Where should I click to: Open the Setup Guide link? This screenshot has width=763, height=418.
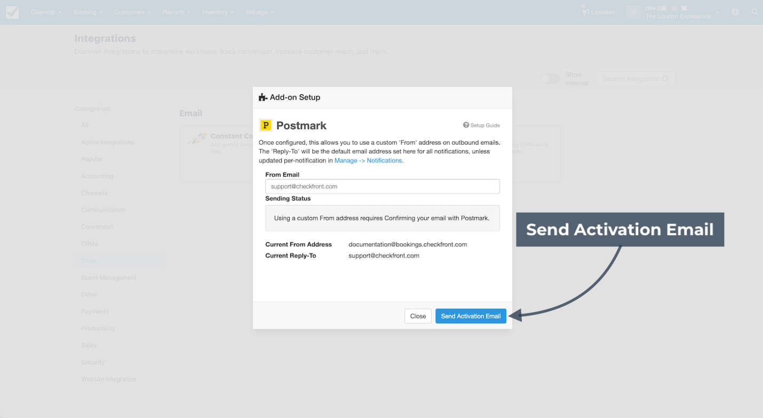click(481, 125)
